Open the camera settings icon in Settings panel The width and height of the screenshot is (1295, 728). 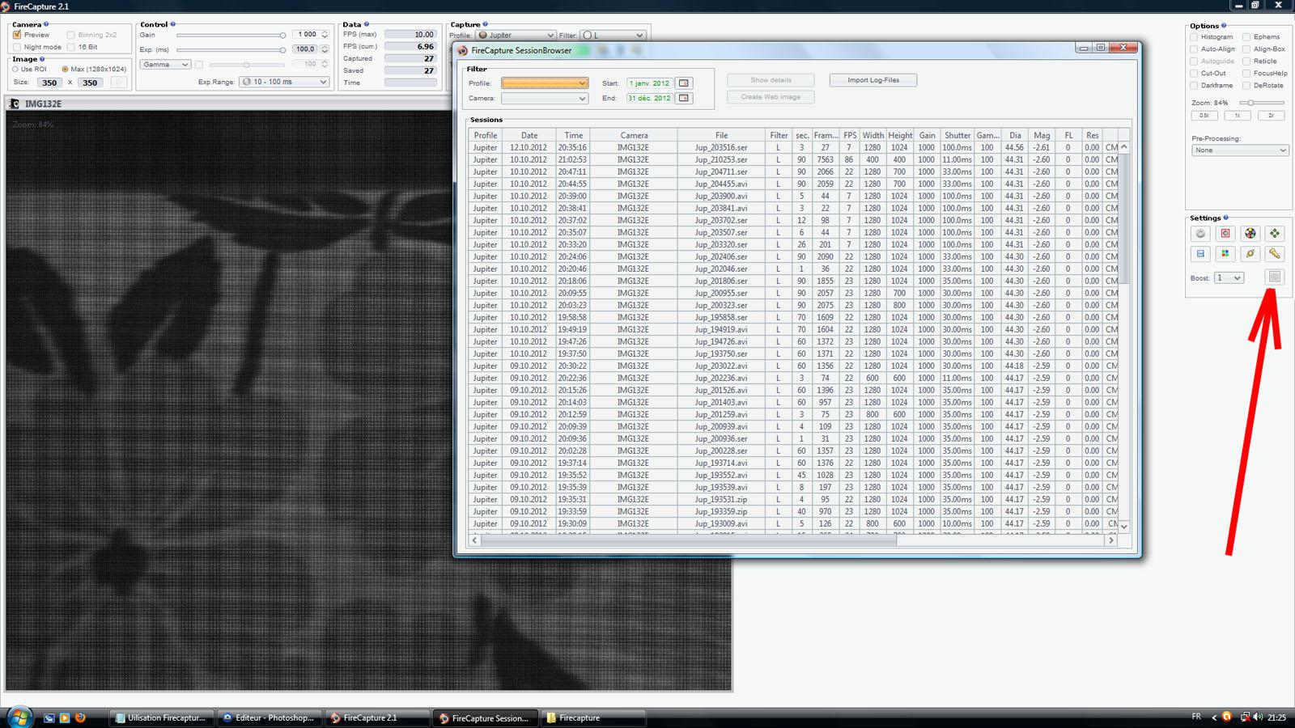(x=1200, y=234)
